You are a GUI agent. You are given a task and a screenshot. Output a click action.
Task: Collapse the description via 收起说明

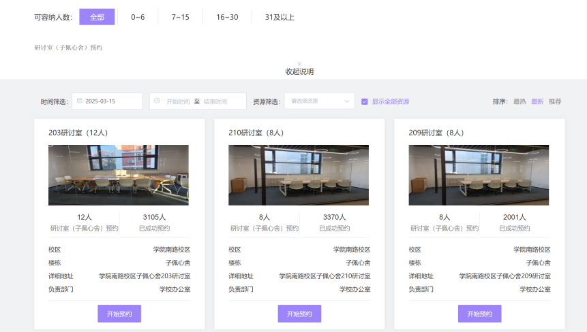pyautogui.click(x=299, y=71)
